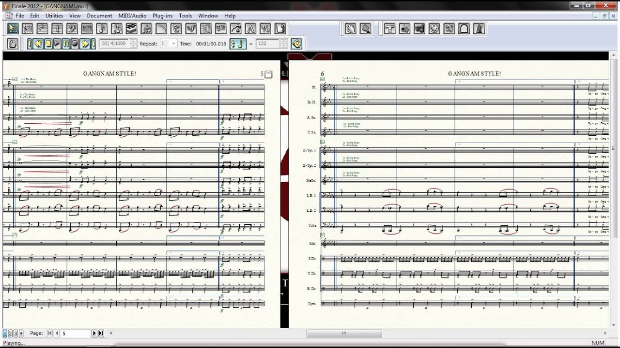
Task: Switch to layer 4
Action: [x=20, y=333]
